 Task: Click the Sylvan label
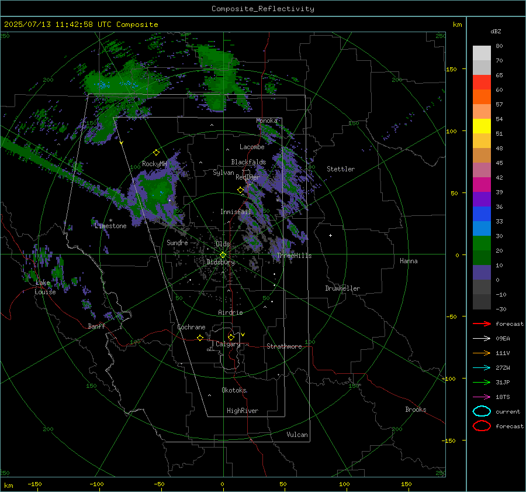[223, 173]
